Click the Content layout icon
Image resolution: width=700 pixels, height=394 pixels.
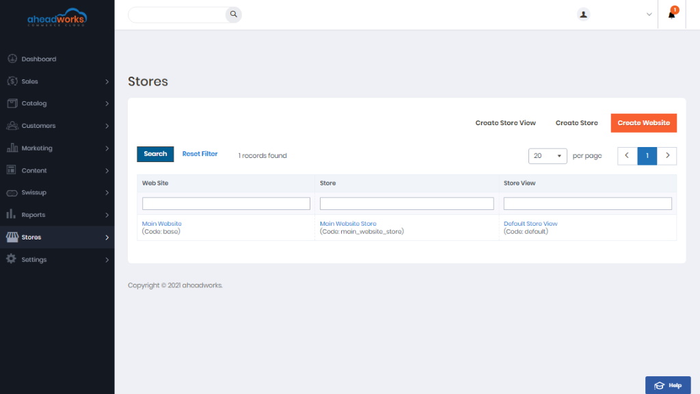click(12, 170)
